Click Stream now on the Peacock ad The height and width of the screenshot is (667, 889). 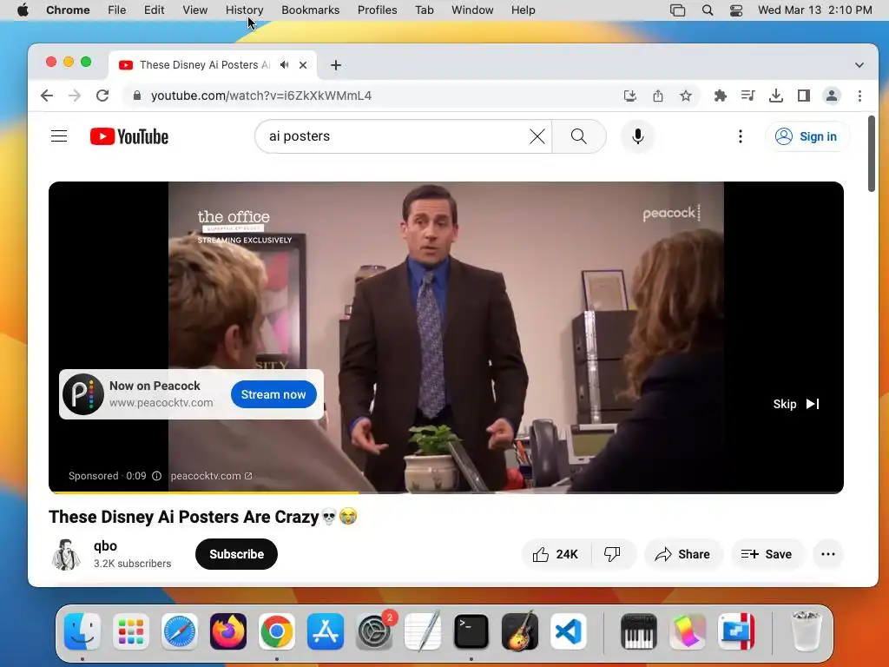(x=273, y=394)
